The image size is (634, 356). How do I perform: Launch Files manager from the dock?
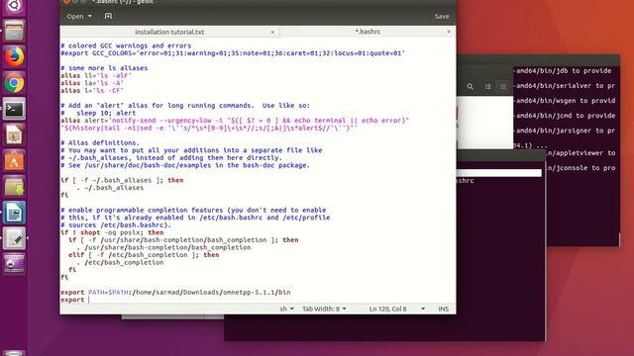[x=14, y=31]
